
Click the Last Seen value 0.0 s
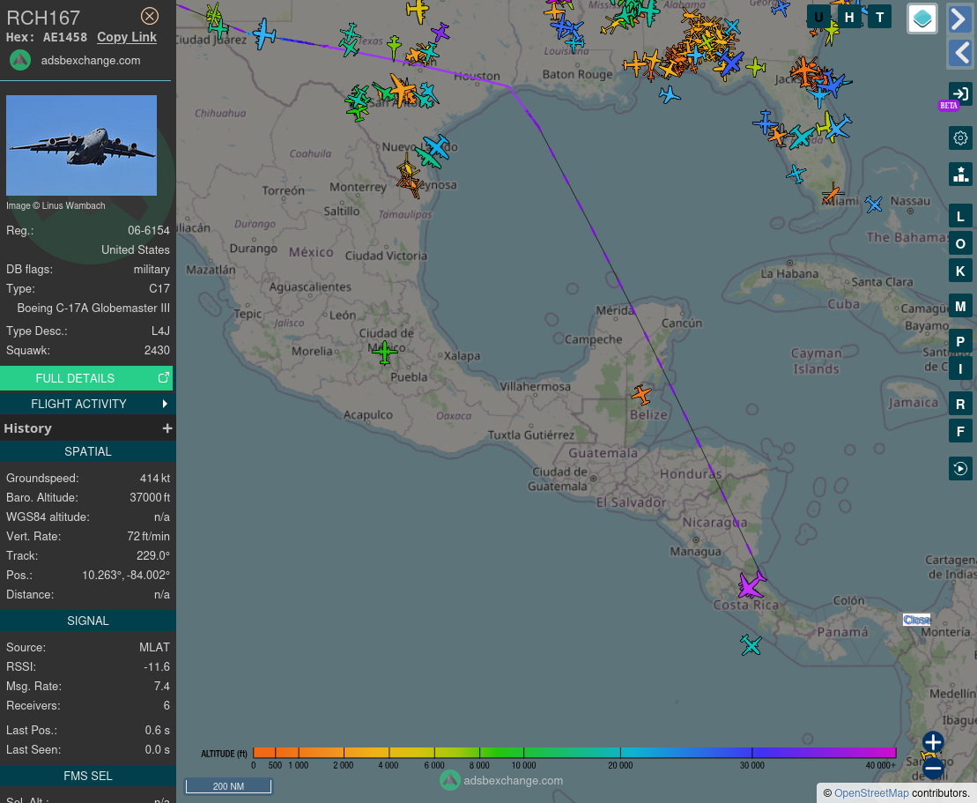pos(157,749)
